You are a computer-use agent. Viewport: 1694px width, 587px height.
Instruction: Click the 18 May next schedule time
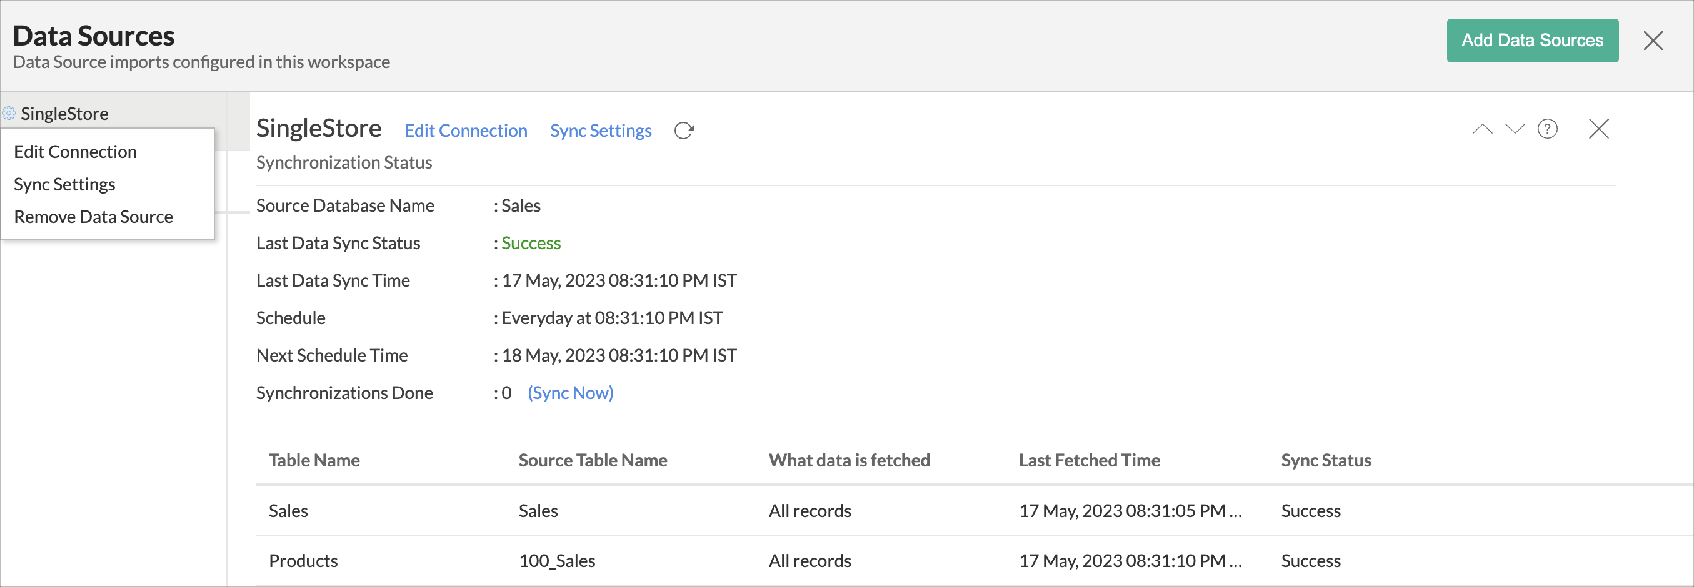(x=619, y=355)
